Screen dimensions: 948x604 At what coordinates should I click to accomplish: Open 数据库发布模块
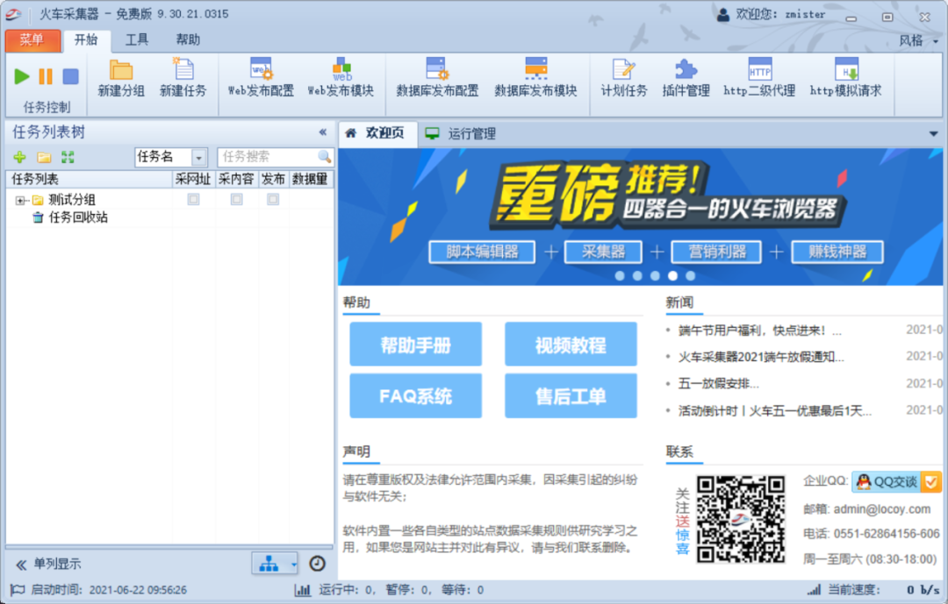tap(535, 78)
